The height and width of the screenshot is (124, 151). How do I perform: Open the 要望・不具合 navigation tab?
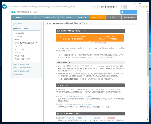[129, 17]
